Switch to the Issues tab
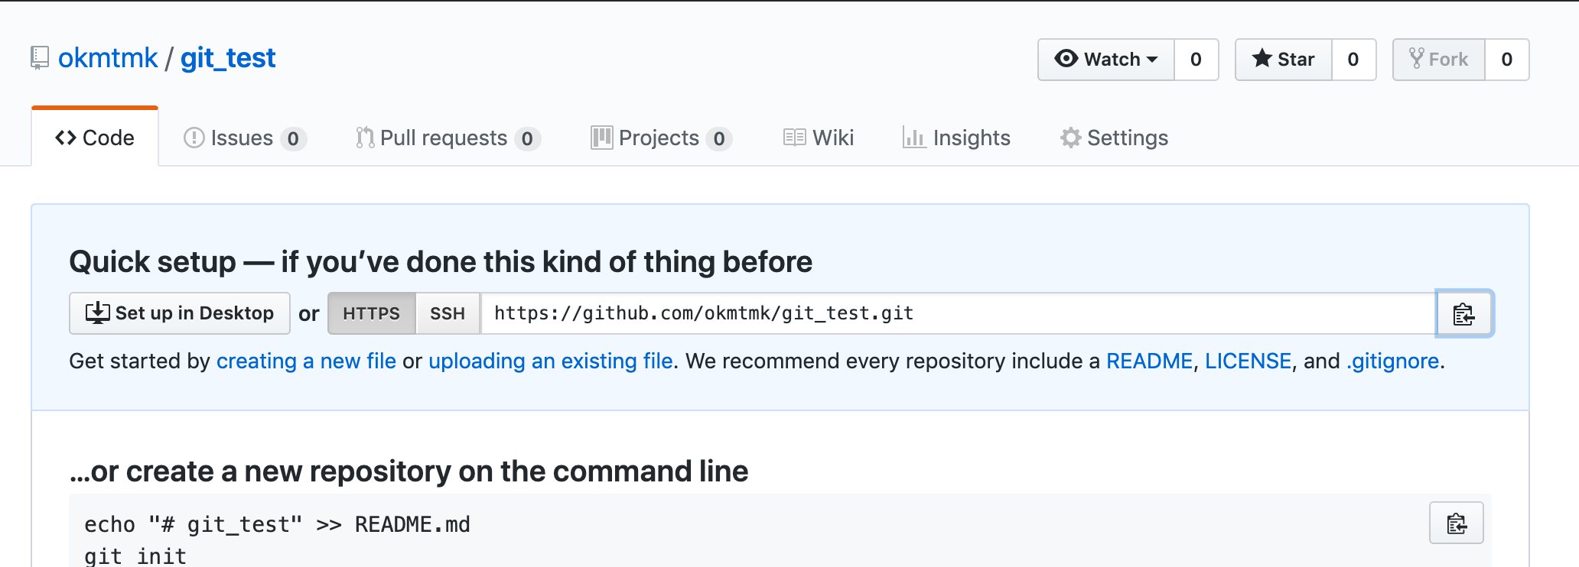The height and width of the screenshot is (567, 1579). [x=245, y=138]
